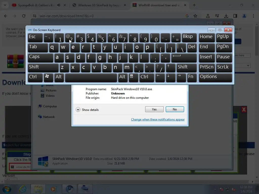Open Chrome Labs flask icon

208,16
